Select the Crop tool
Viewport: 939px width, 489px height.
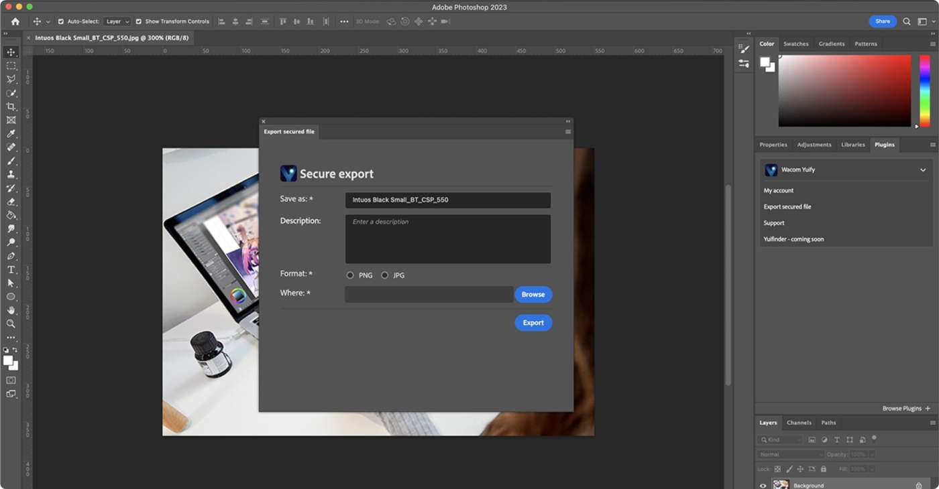click(11, 107)
